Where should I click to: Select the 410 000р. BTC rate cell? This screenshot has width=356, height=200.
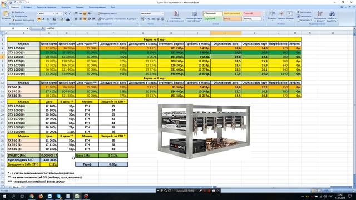coord(49,160)
